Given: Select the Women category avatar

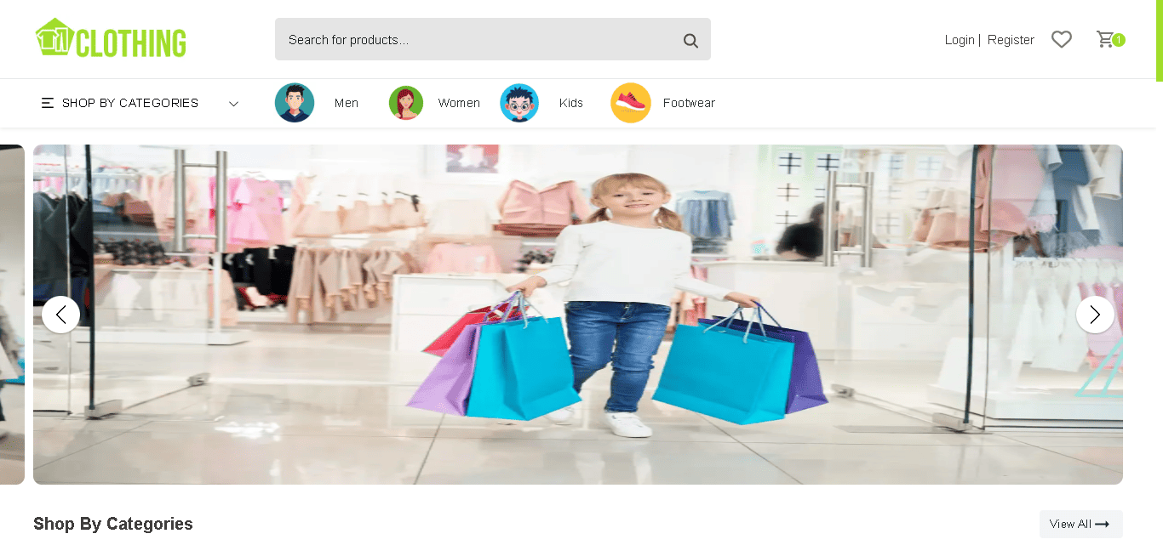Looking at the screenshot, I should (406, 103).
